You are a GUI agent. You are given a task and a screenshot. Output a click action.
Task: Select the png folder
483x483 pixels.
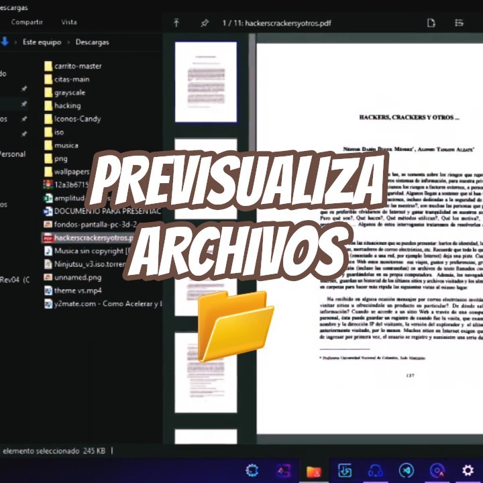tap(56, 158)
